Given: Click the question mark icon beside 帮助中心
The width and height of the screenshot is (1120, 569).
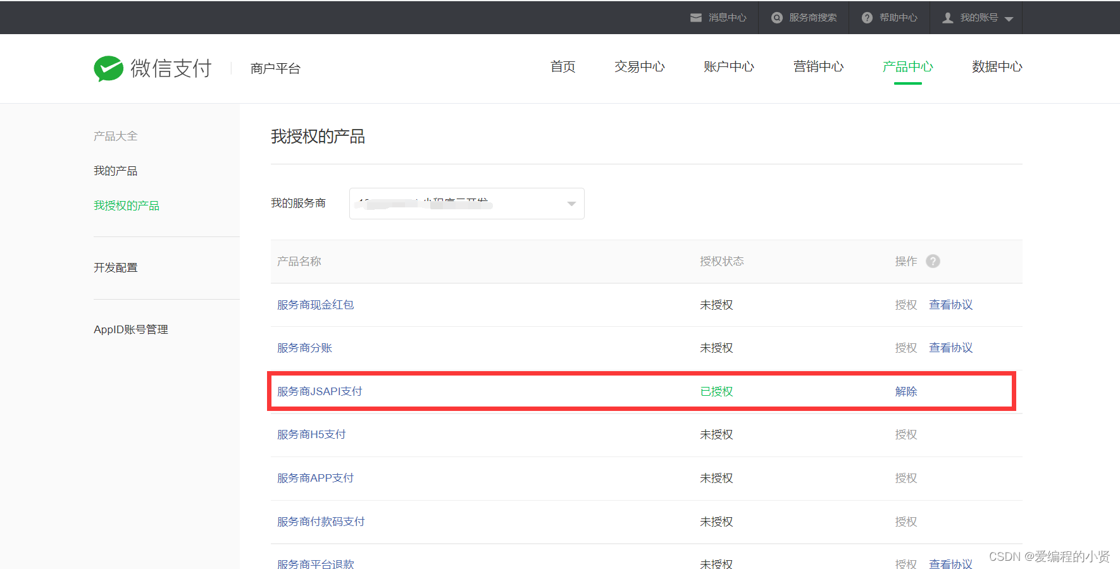Looking at the screenshot, I should 868,18.
